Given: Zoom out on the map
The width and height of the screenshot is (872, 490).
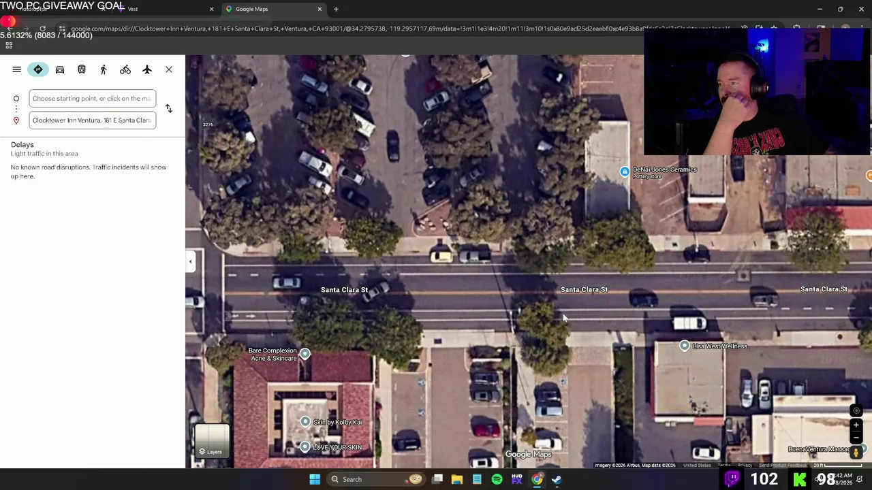Looking at the screenshot, I should [856, 438].
